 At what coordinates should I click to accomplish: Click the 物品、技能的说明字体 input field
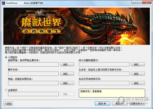[33, 83]
